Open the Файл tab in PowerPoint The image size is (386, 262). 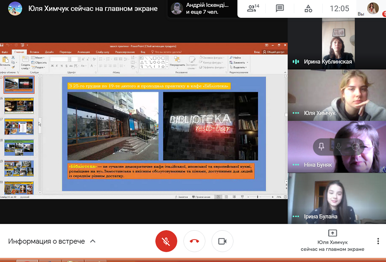(5, 52)
